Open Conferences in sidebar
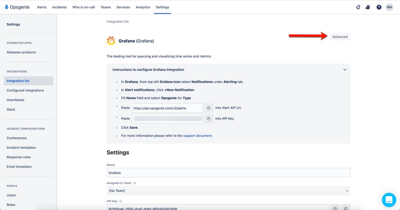400x210 pixels. pyautogui.click(x=16, y=138)
